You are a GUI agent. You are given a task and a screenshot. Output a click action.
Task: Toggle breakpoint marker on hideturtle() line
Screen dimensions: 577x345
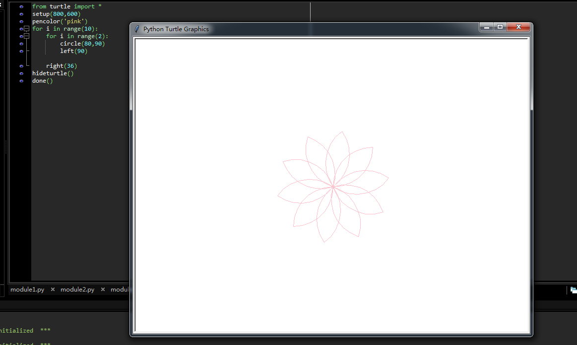pyautogui.click(x=21, y=73)
